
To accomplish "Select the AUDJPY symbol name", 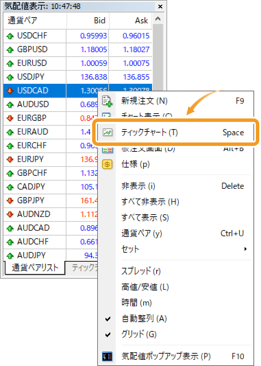I will 32,255.
